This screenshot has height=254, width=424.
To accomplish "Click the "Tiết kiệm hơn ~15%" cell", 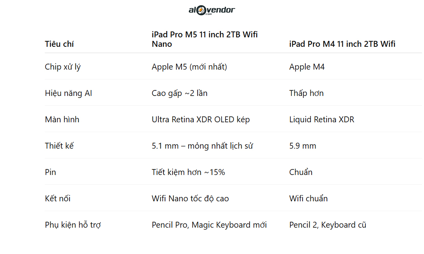I will click(x=188, y=172).
